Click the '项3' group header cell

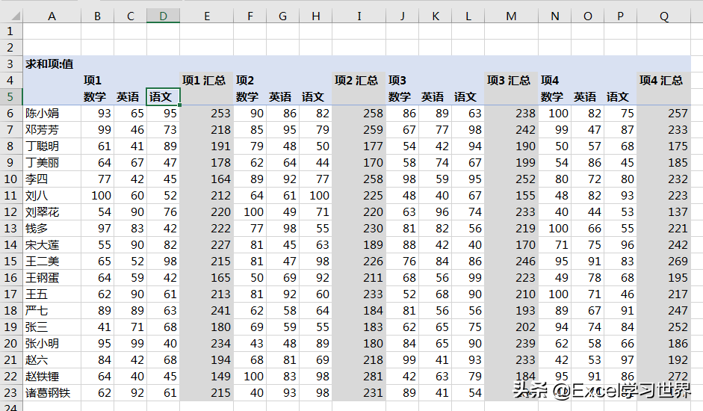[403, 80]
